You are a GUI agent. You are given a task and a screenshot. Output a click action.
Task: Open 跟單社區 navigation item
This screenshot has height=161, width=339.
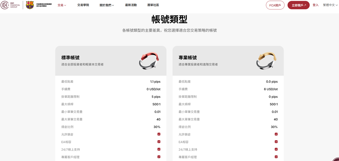tap(153, 5)
